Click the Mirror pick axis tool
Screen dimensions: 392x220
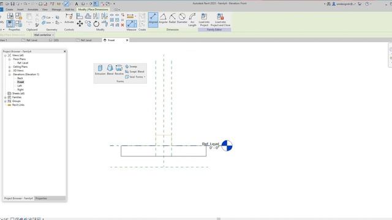coord(96,16)
